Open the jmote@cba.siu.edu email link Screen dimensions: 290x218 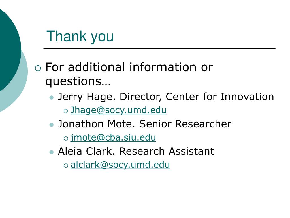[113, 138]
